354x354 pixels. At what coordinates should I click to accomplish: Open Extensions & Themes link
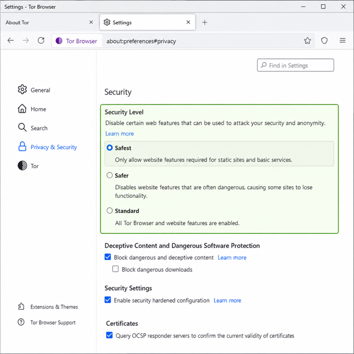click(54, 307)
